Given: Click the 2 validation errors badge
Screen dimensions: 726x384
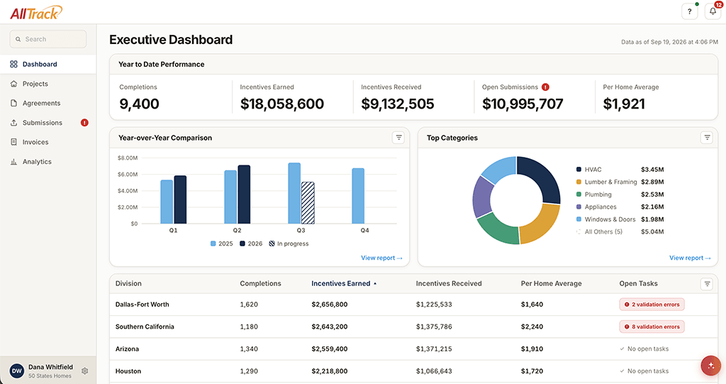Looking at the screenshot, I should pyautogui.click(x=652, y=305).
